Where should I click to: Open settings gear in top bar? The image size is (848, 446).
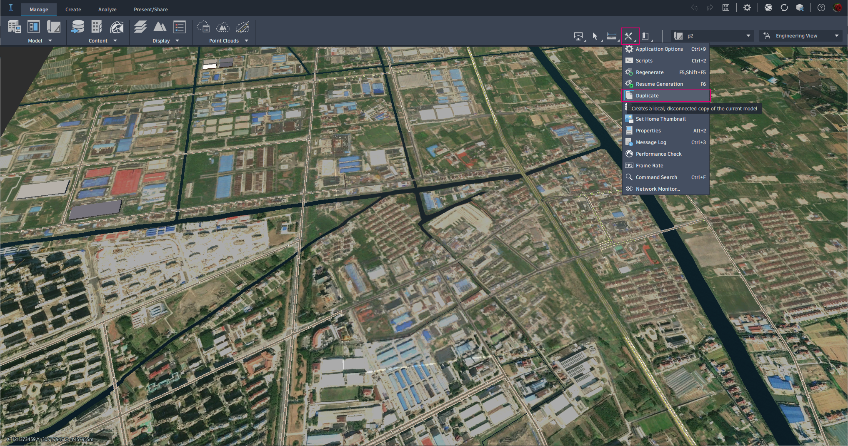coord(747,8)
